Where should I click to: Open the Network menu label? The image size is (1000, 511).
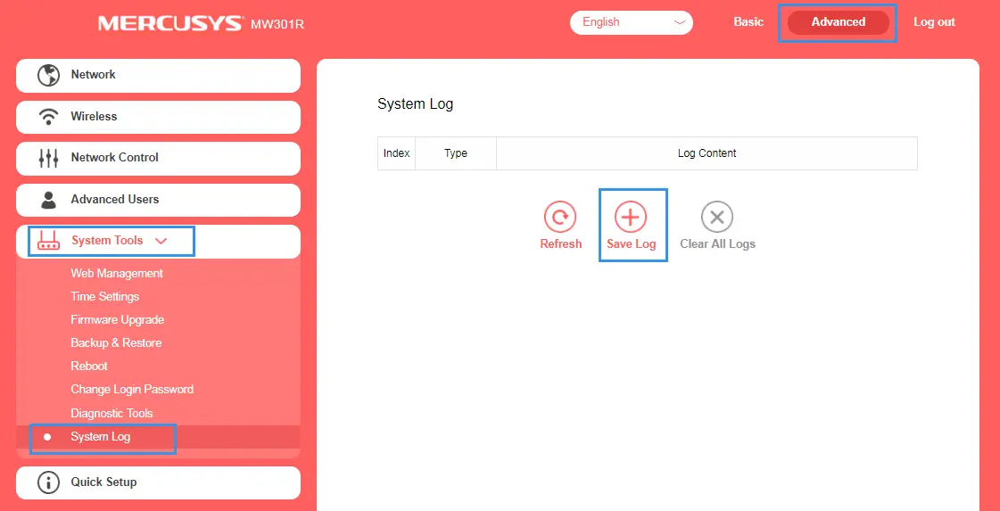point(93,75)
